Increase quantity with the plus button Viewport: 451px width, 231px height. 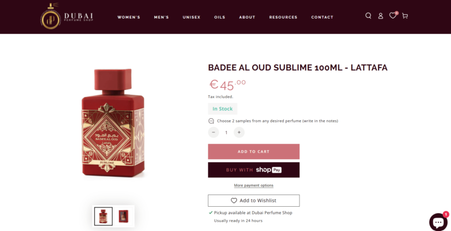click(239, 132)
